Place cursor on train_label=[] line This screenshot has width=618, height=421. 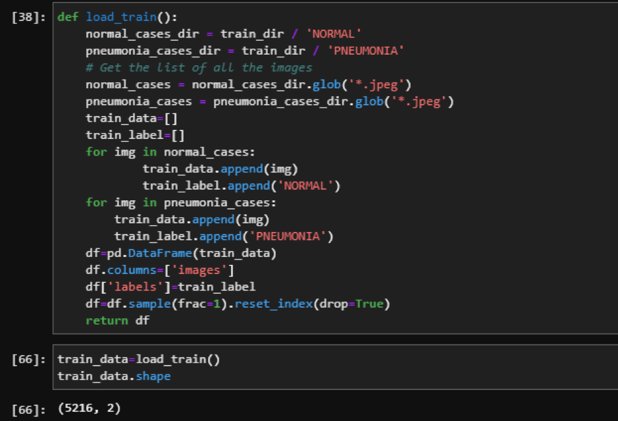coord(135,135)
